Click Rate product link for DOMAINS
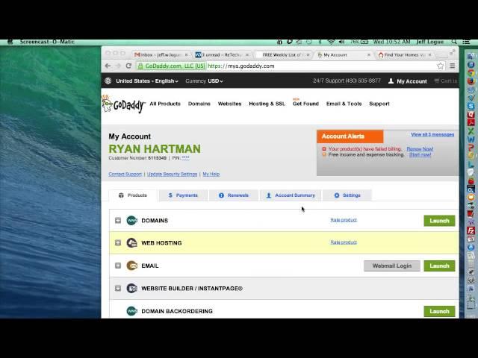This screenshot has width=478, height=358. point(344,220)
